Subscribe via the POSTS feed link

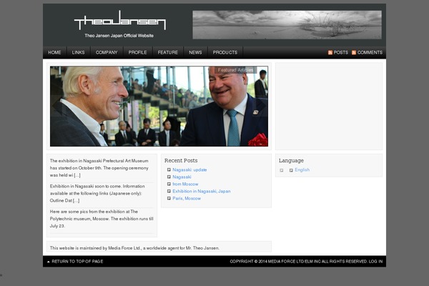341,52
